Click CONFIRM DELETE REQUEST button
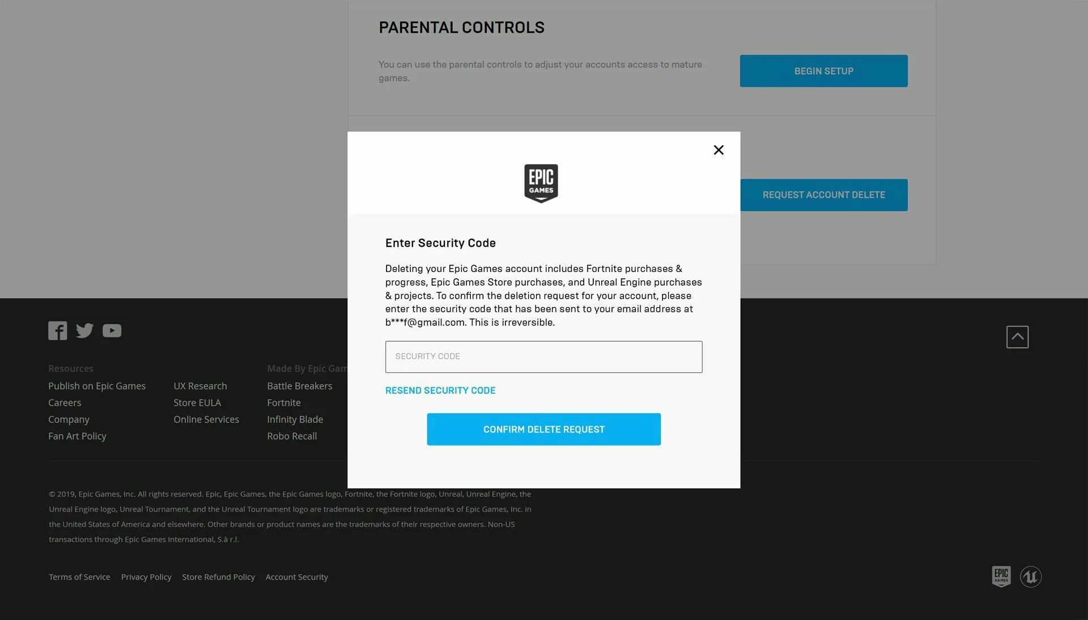1088x620 pixels. pos(543,429)
